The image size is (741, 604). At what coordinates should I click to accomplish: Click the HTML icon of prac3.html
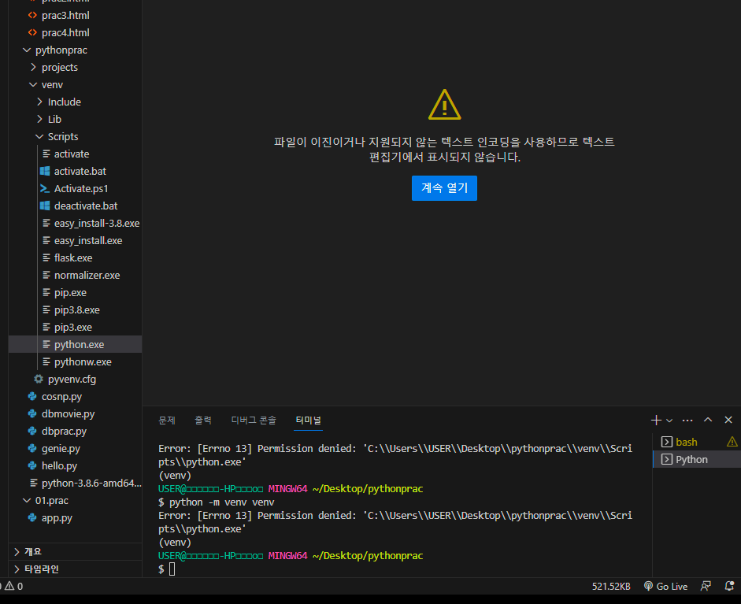click(32, 15)
